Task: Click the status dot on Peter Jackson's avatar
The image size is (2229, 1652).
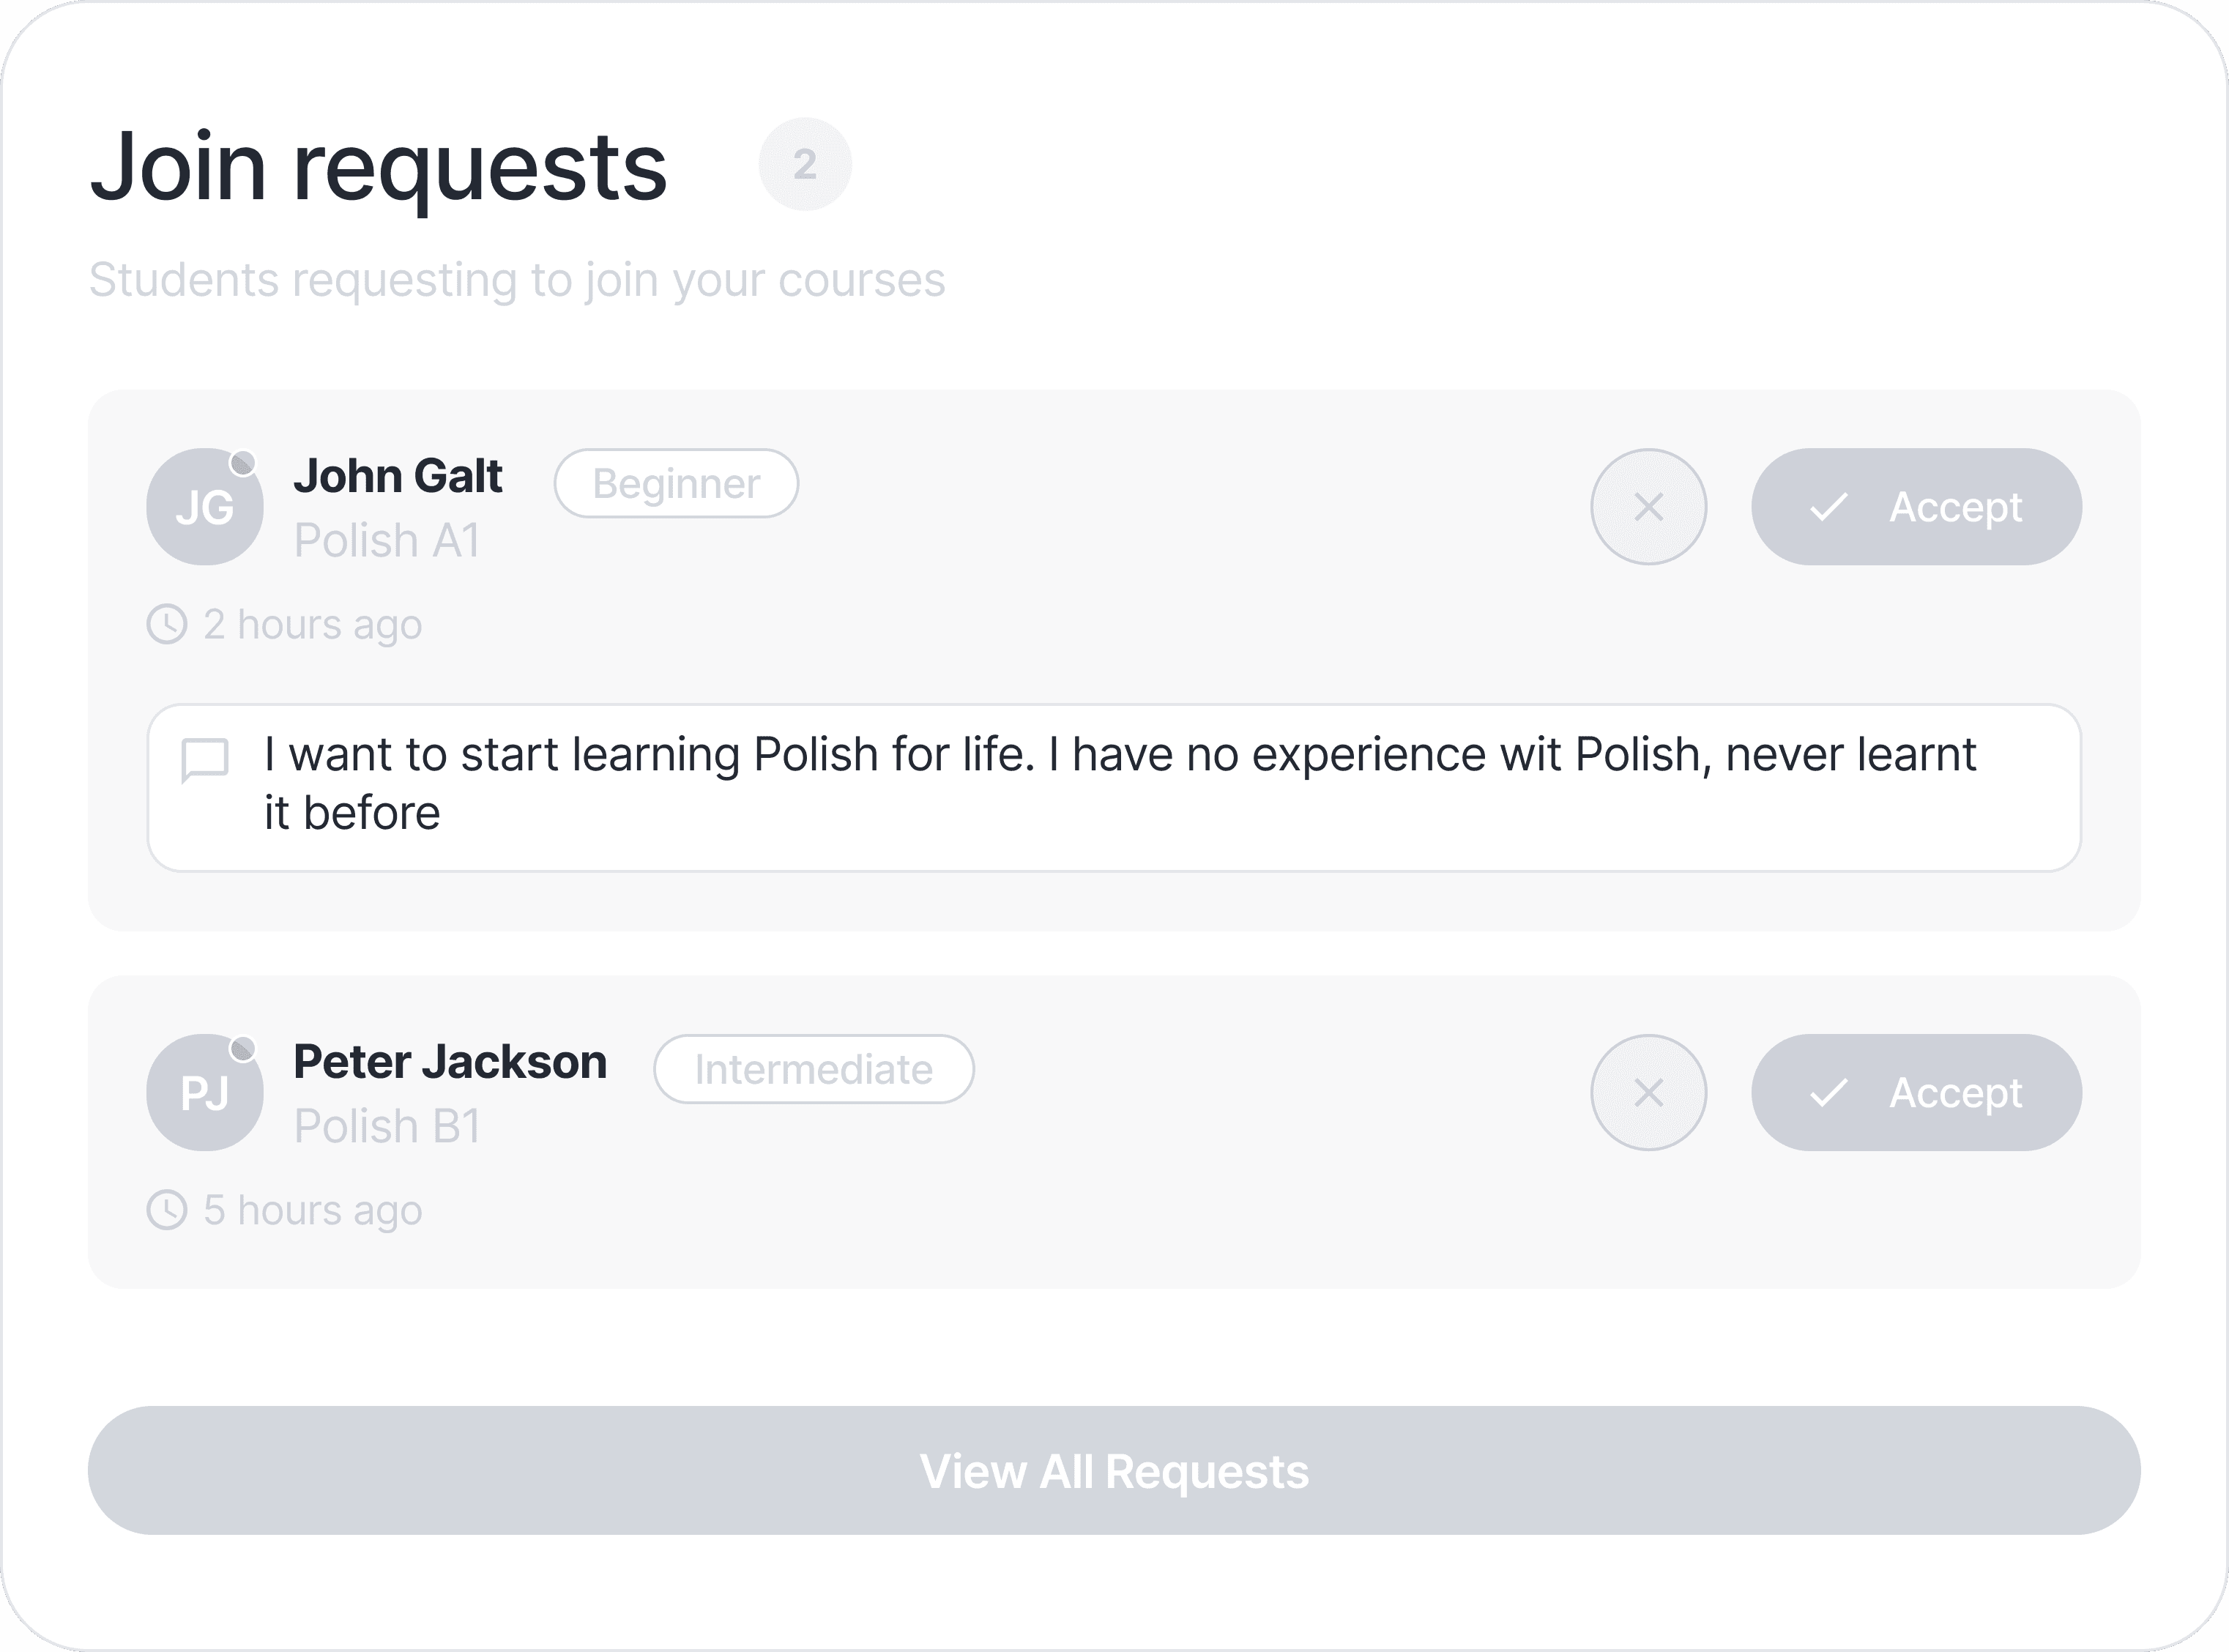Action: click(243, 1049)
